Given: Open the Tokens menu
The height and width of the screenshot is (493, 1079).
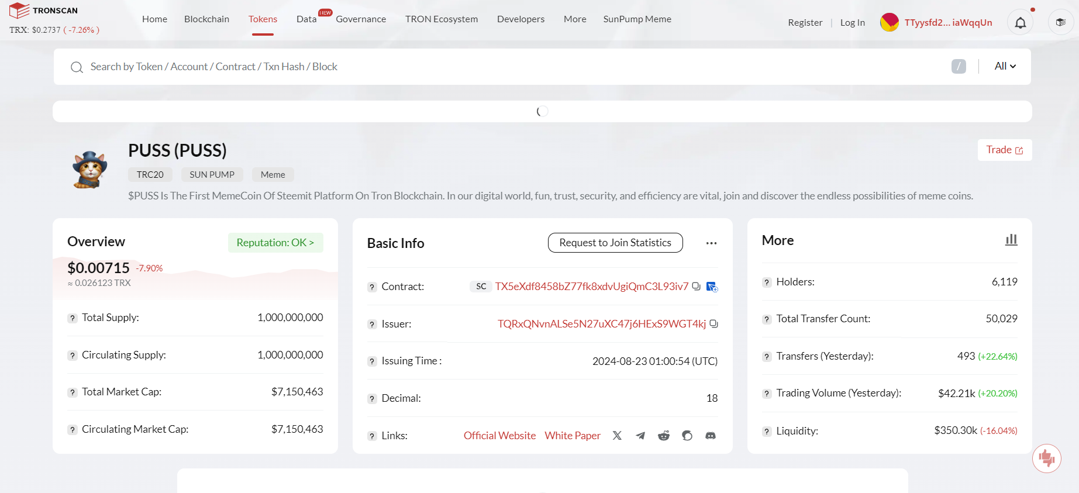Looking at the screenshot, I should (263, 19).
